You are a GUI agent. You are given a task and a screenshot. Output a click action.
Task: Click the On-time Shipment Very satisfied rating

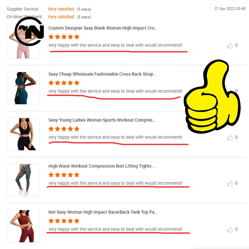(x=61, y=17)
